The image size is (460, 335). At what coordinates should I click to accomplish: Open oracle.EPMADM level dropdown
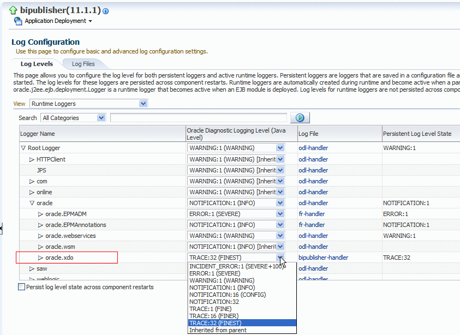(236, 214)
